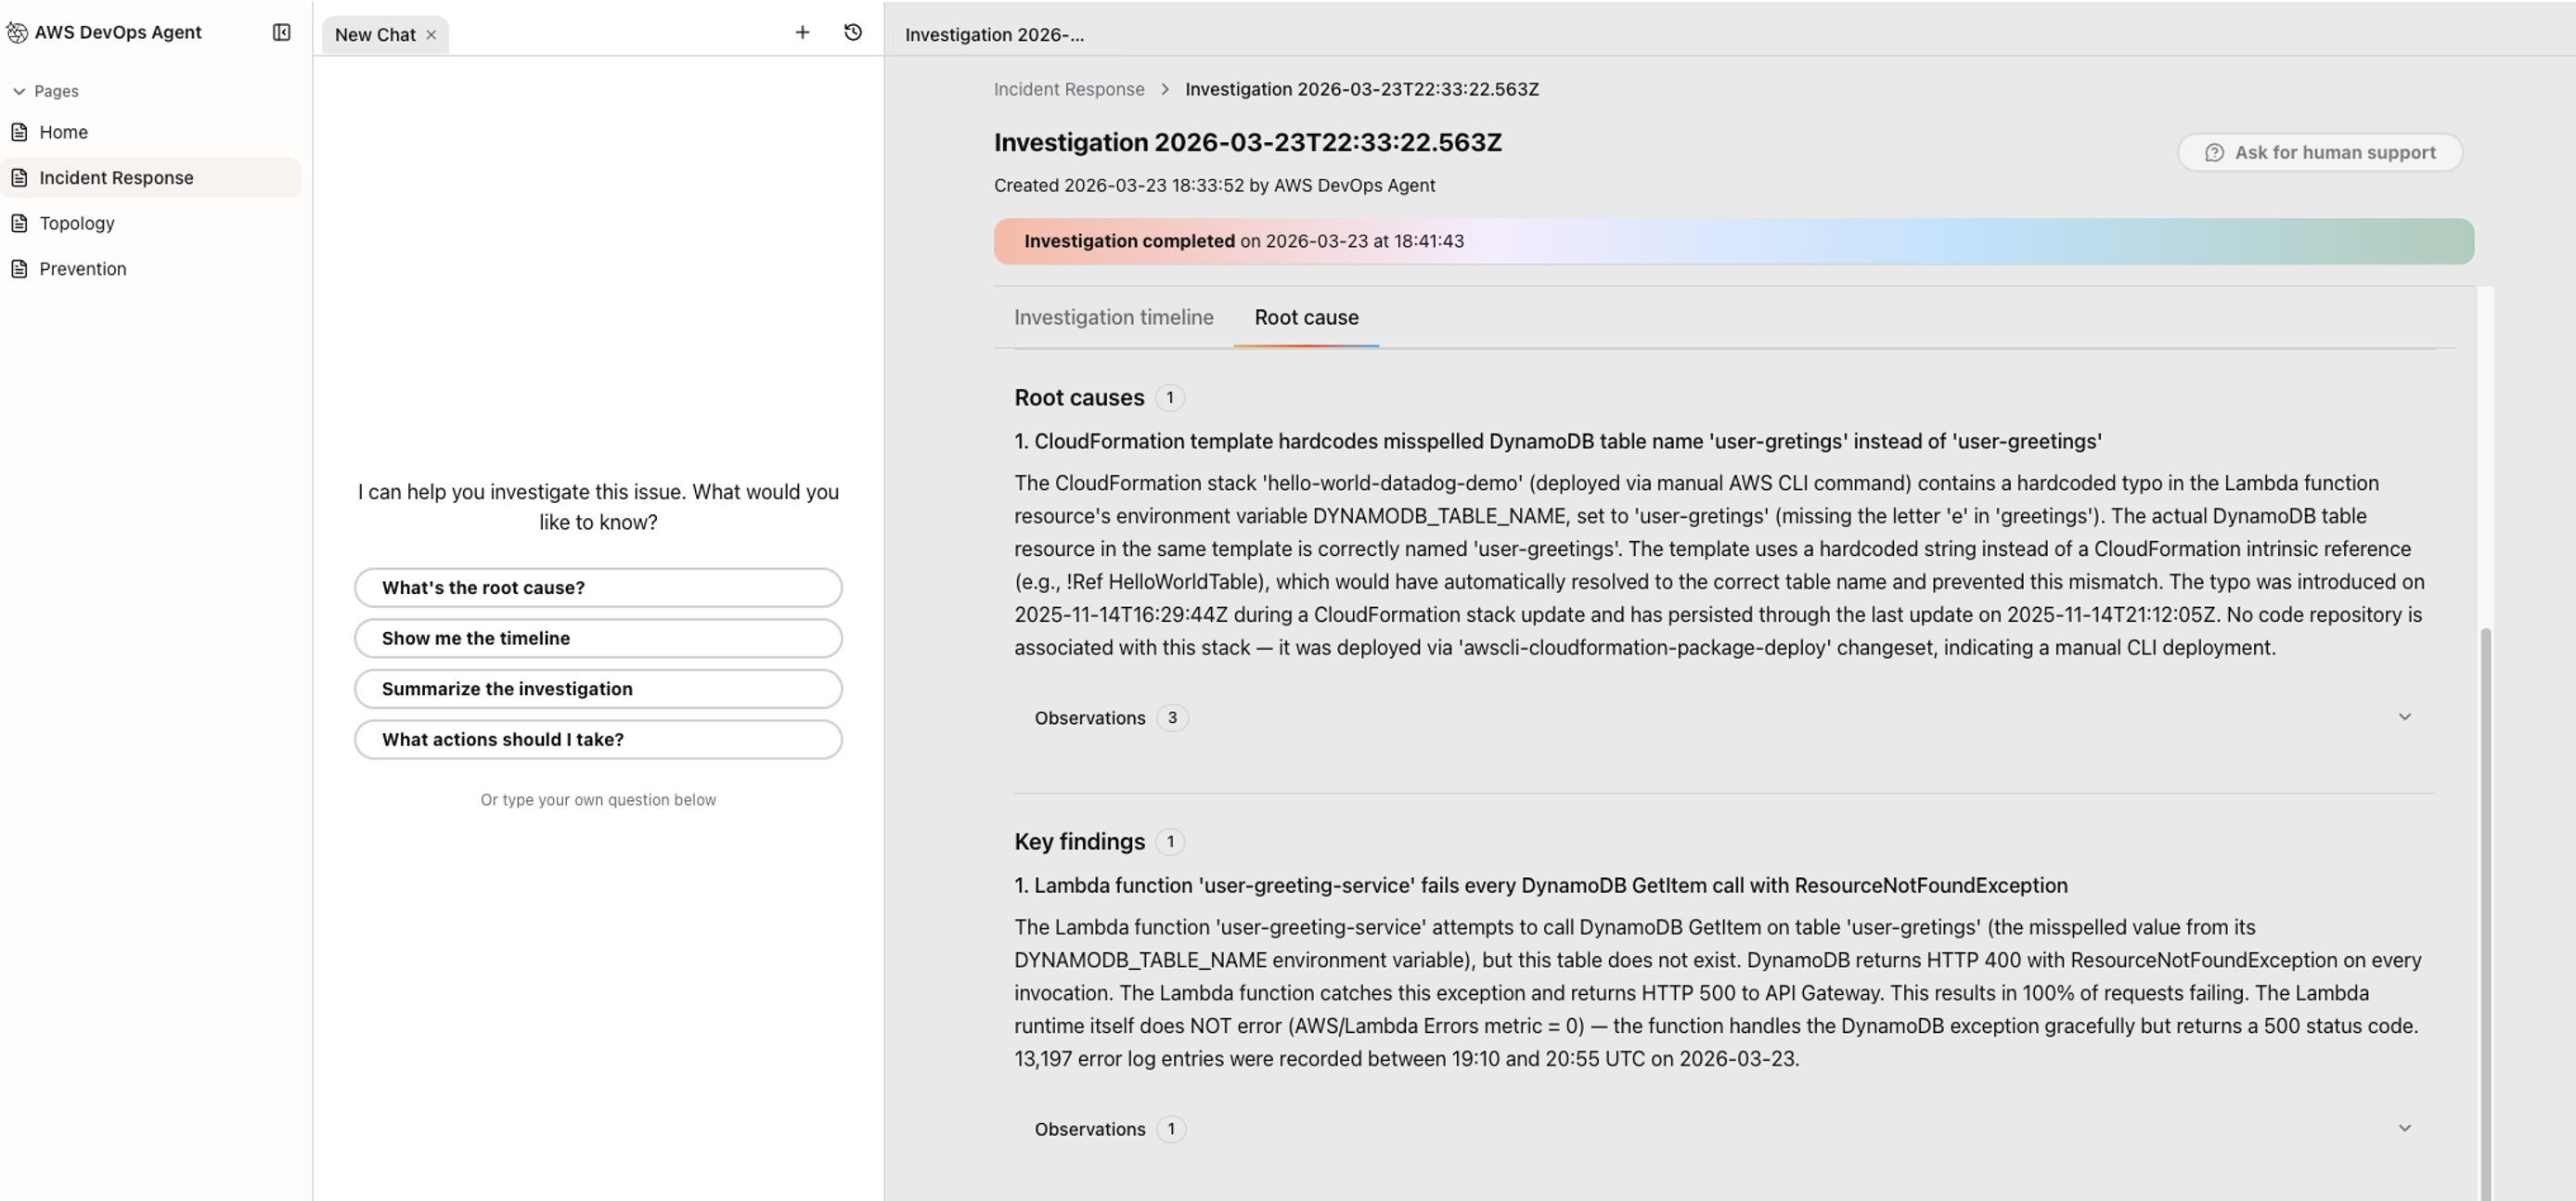The image size is (2576, 1201).
Task: Select the Investigation 2026-... panel tab
Action: click(994, 35)
